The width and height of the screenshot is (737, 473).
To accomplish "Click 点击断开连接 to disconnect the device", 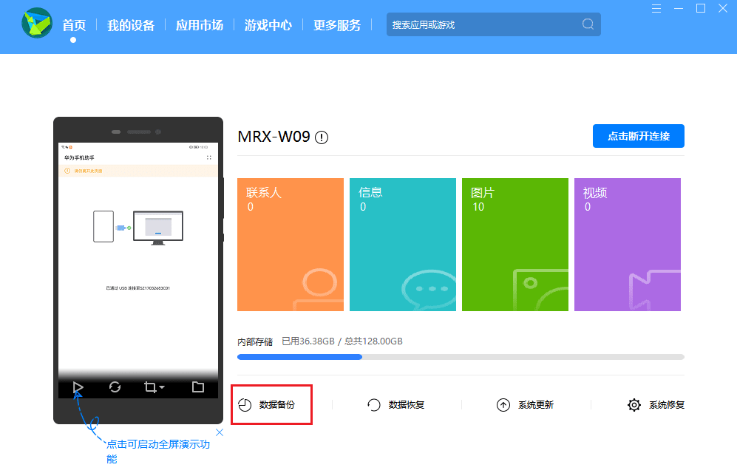I will [638, 136].
